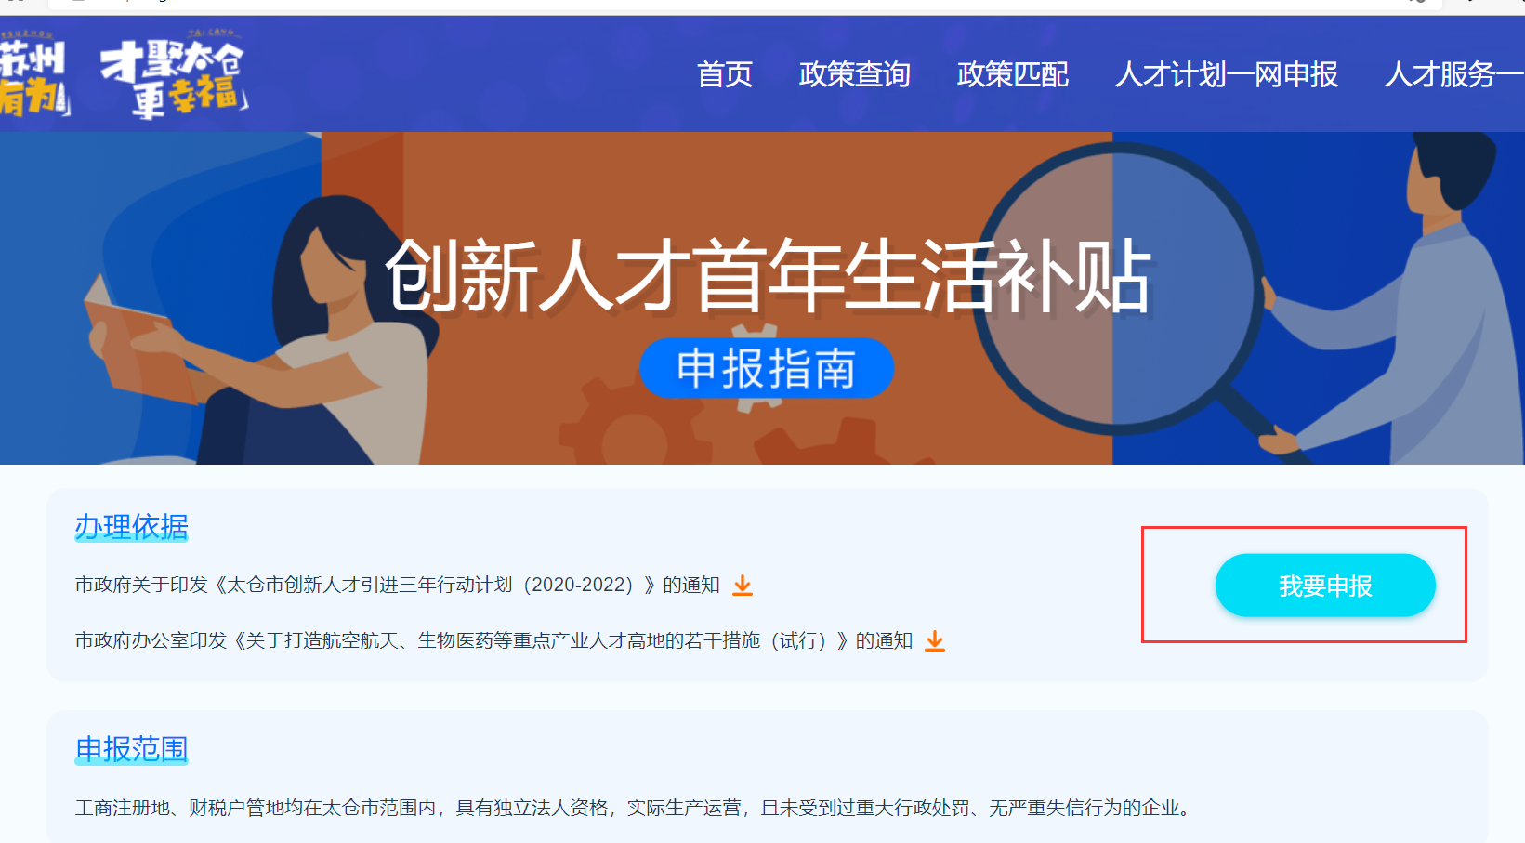This screenshot has height=843, width=1525.
Task: Open the 重点产业人才高地若干措施 notice link
Action: [x=494, y=640]
